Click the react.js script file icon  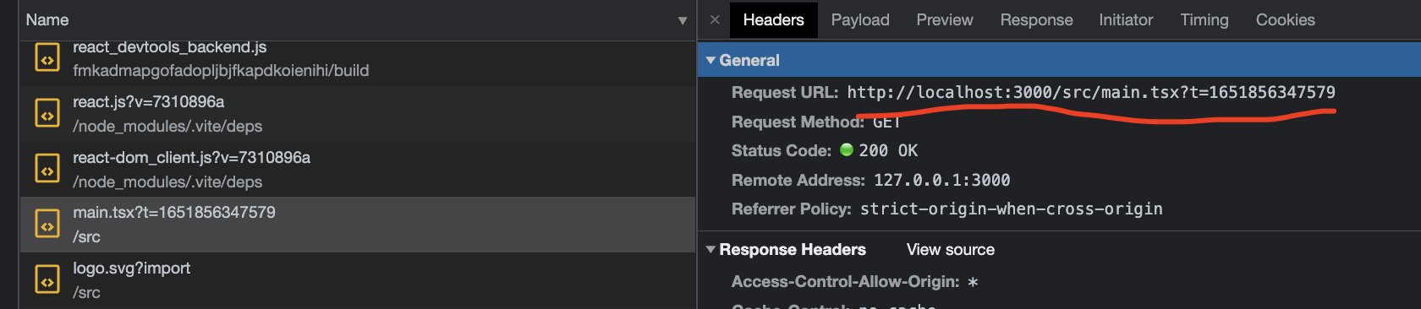pyautogui.click(x=47, y=113)
